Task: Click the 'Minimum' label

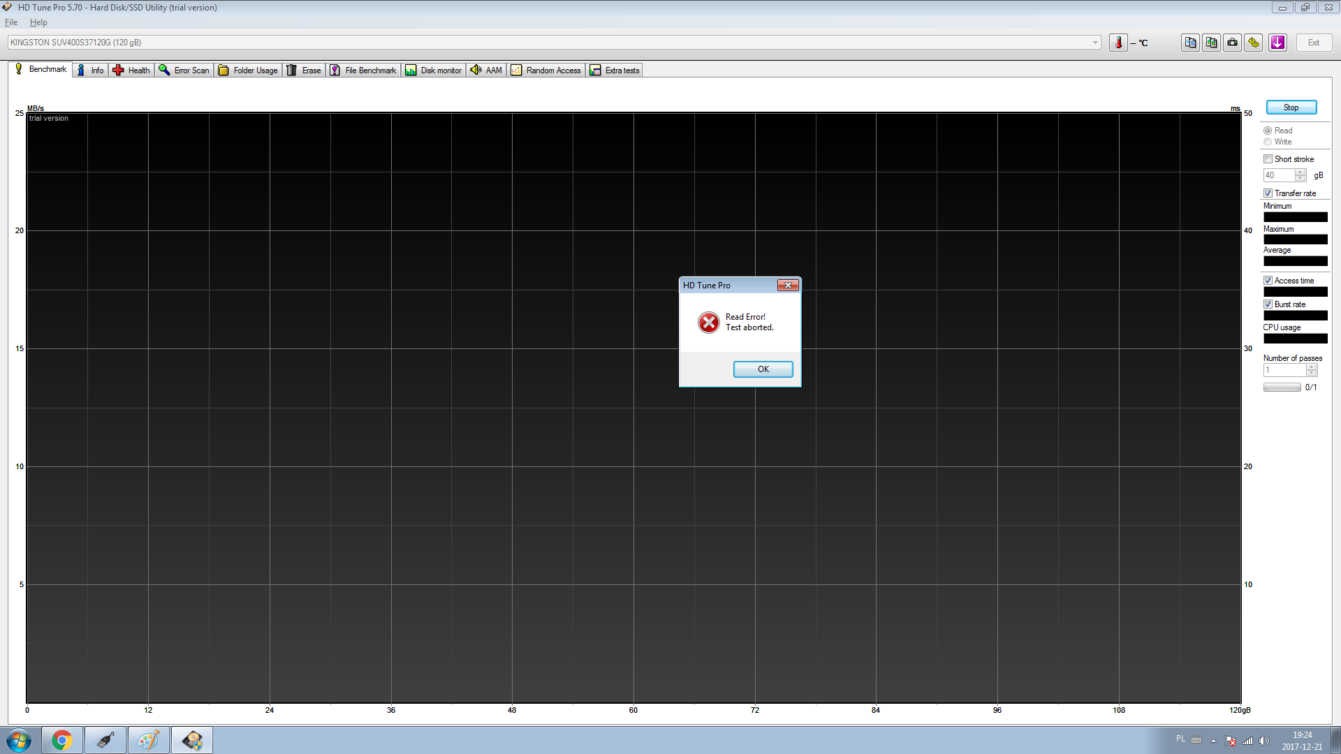Action: click(x=1277, y=206)
